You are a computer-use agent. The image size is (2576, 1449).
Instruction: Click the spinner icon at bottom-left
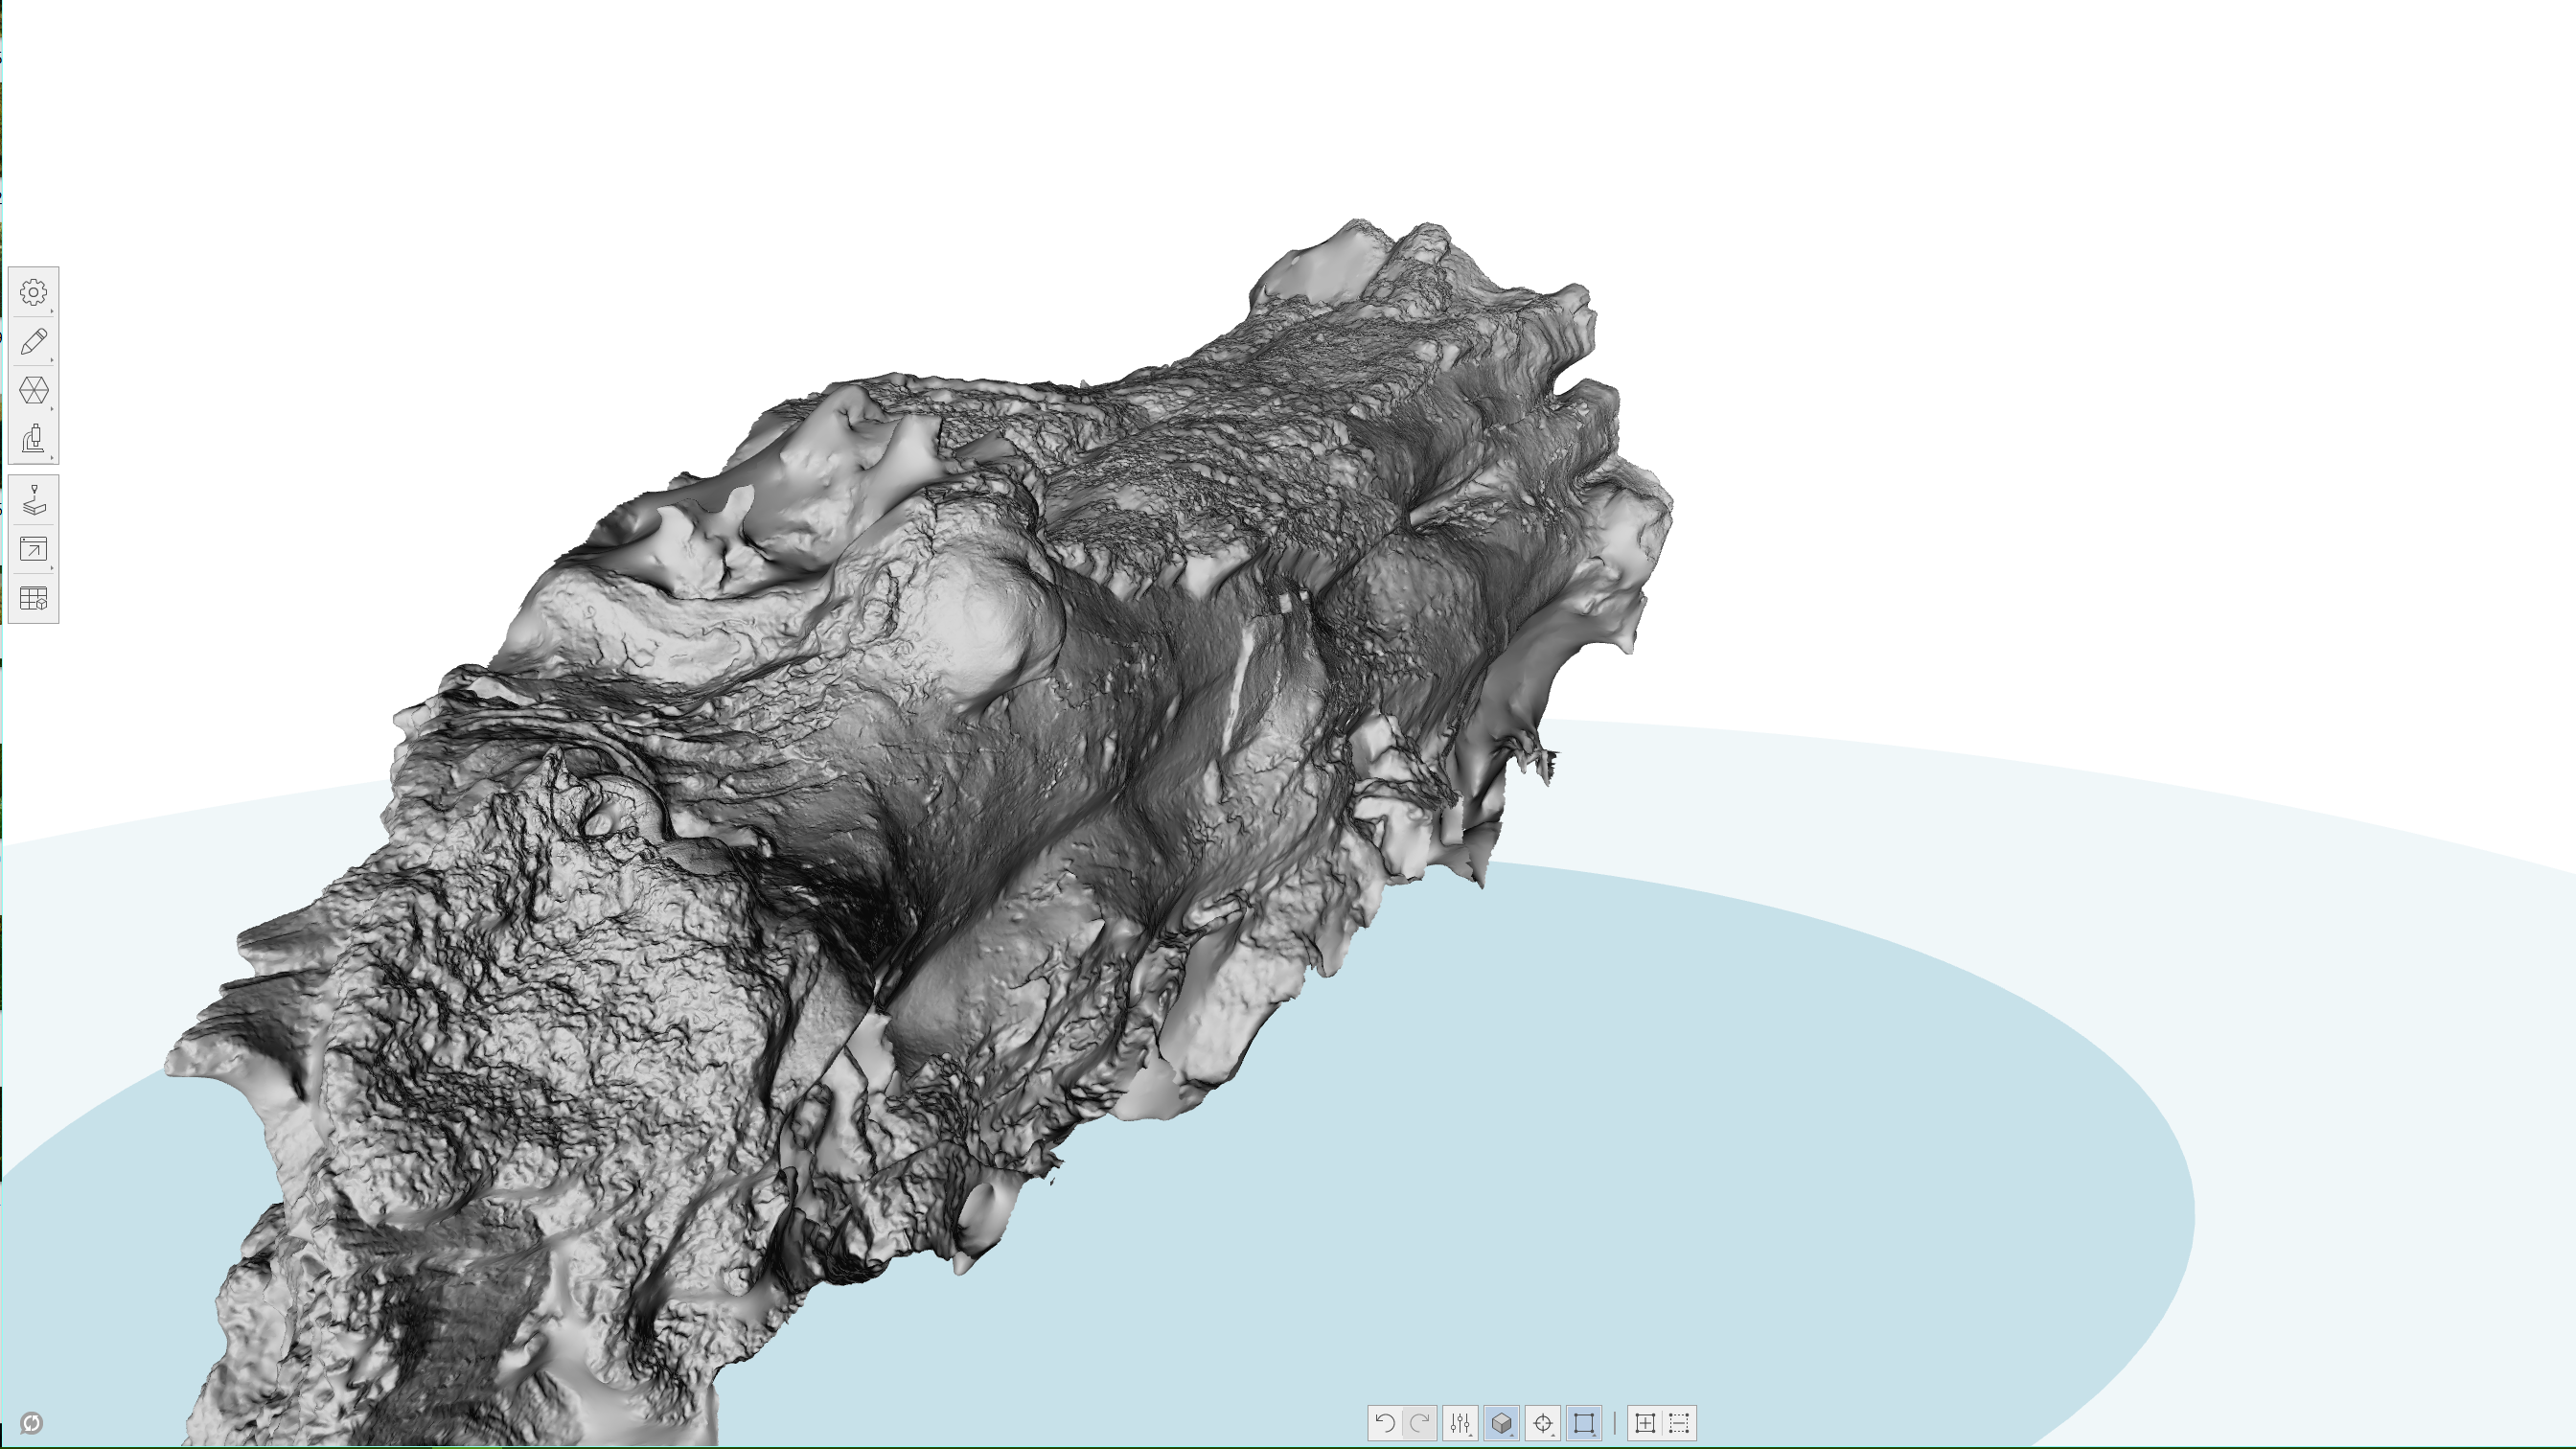(32, 1424)
